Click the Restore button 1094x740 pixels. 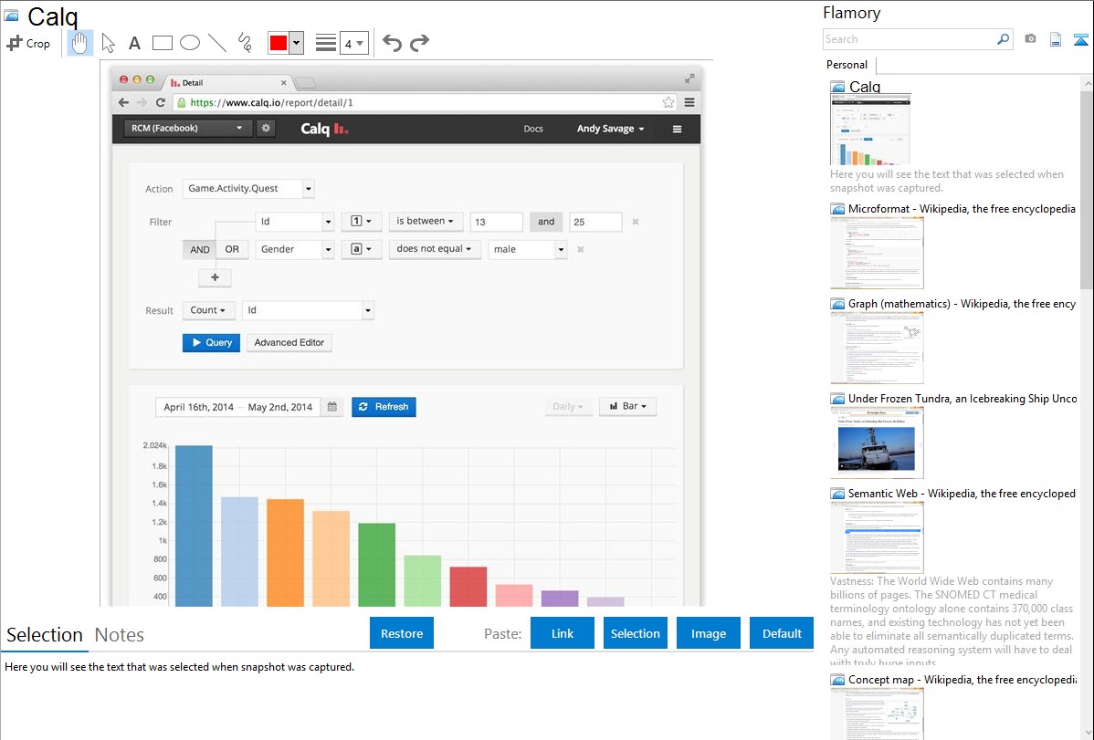(402, 633)
